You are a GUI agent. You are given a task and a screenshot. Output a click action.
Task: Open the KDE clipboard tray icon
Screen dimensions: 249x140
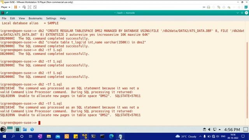(x=204, y=129)
